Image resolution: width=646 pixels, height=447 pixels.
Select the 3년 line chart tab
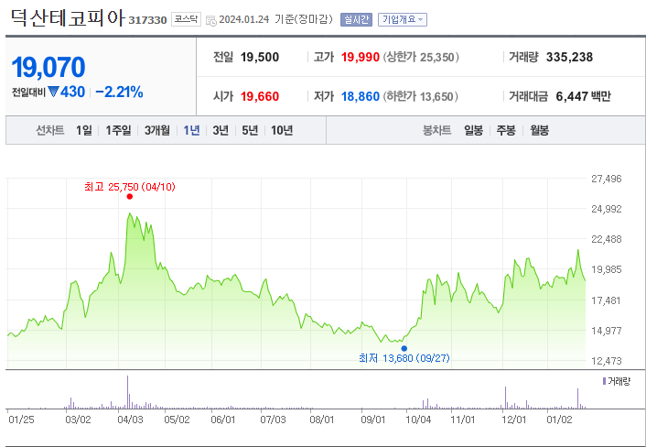pyautogui.click(x=221, y=130)
